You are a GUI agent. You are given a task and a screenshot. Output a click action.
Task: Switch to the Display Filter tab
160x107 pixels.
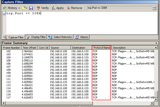point(36,37)
